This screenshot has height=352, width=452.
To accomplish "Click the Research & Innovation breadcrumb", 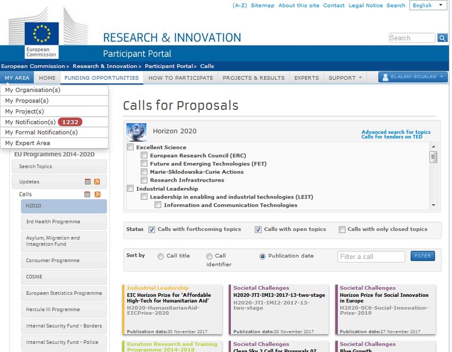I will [105, 66].
